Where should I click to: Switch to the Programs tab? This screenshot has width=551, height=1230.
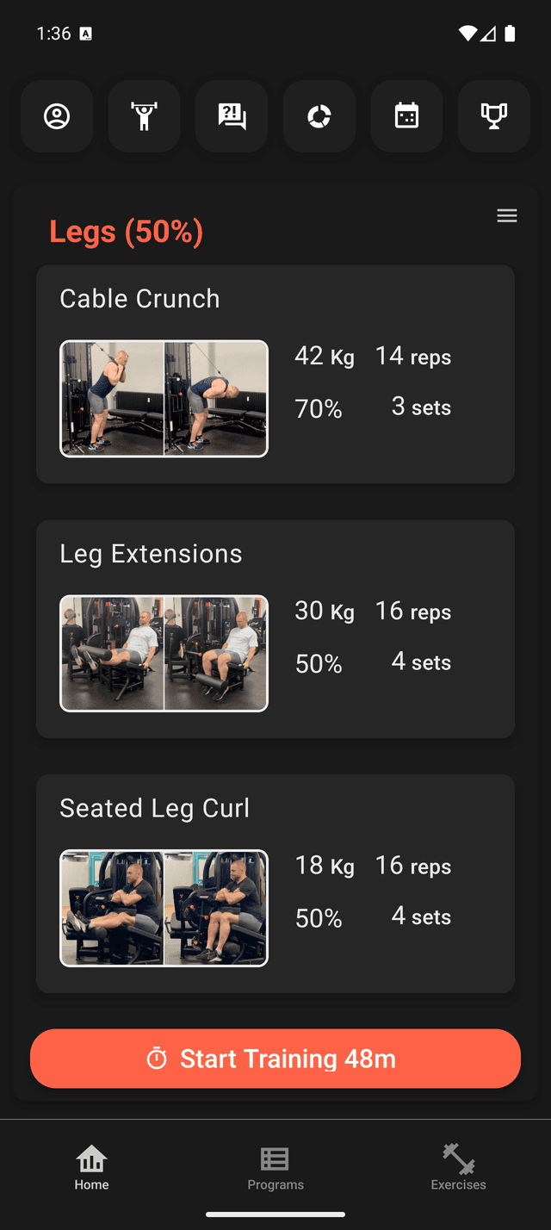click(275, 1168)
